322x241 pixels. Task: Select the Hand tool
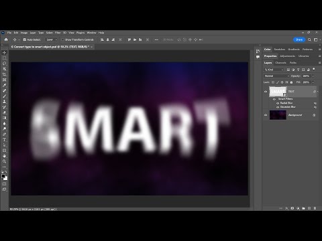[x=4, y=156]
